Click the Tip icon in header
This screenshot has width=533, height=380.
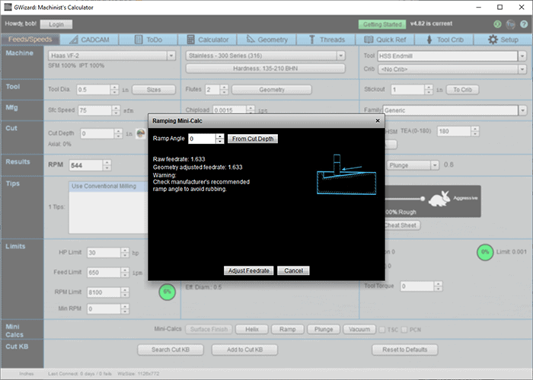tap(510, 24)
